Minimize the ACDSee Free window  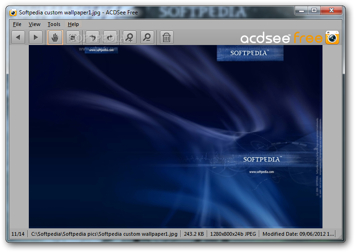click(x=302, y=11)
